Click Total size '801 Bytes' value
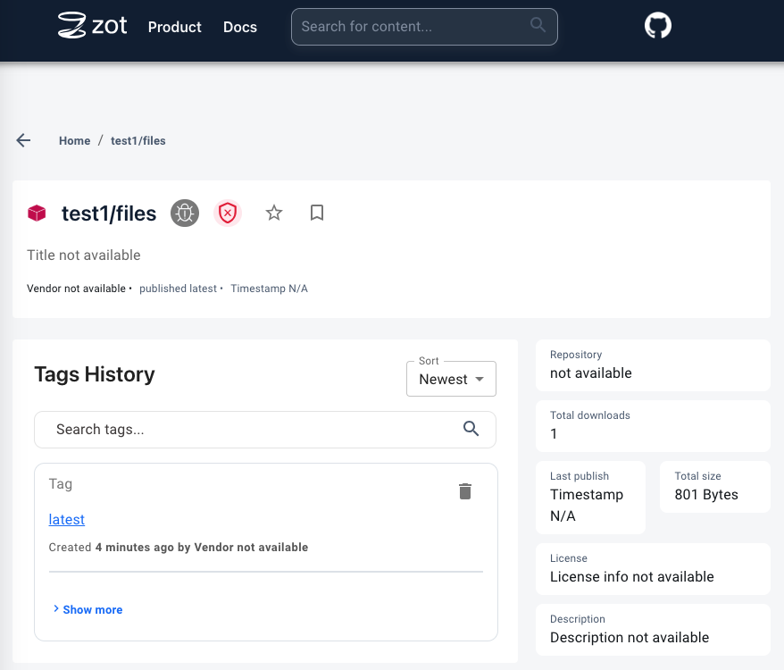The image size is (784, 670). pos(706,494)
